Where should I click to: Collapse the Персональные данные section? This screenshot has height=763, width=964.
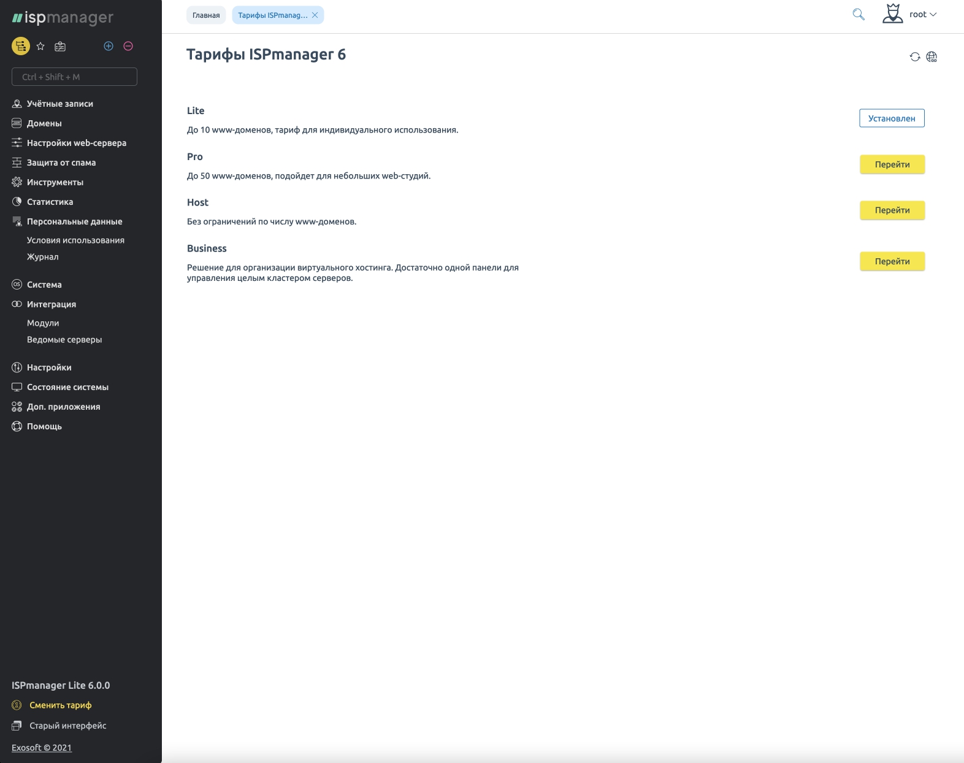click(x=74, y=221)
